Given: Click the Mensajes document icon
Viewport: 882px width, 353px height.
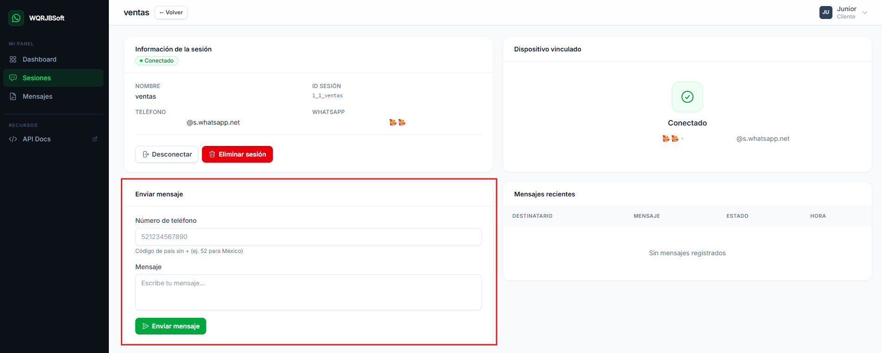Looking at the screenshot, I should [13, 96].
